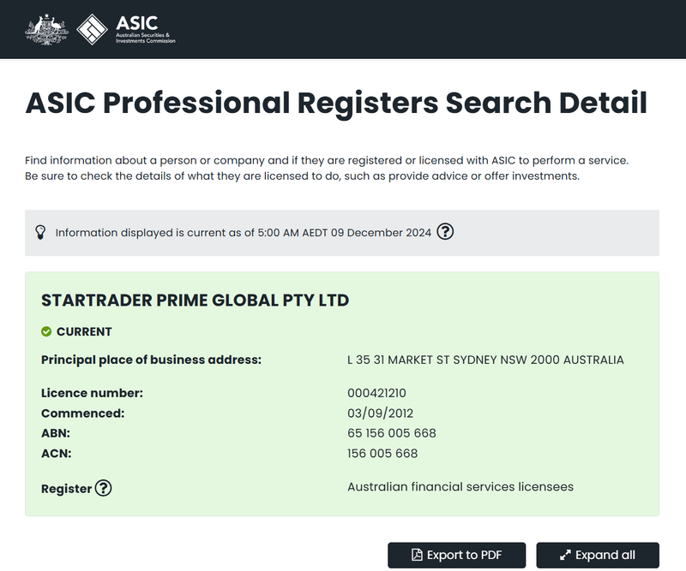Click the lightbulb info icon
686x571 pixels.
40,232
